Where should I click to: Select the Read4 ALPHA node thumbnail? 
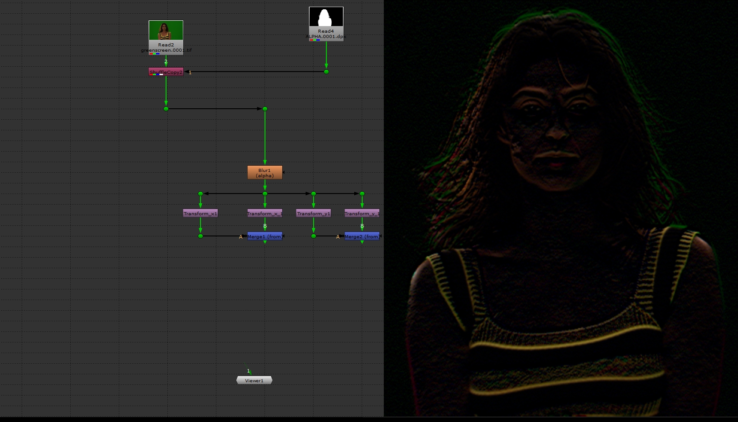[x=326, y=17]
